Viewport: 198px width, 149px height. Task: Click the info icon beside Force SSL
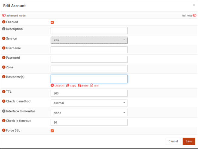pyautogui.click(x=4, y=130)
